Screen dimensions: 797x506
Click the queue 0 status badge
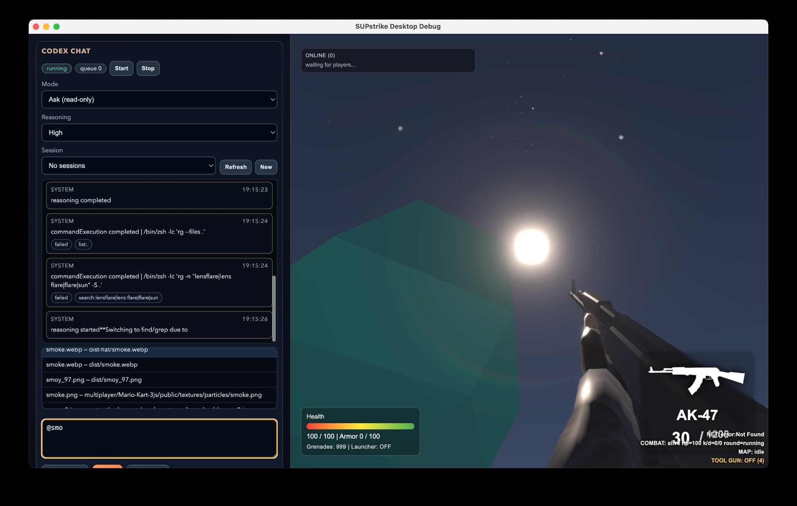coord(90,68)
